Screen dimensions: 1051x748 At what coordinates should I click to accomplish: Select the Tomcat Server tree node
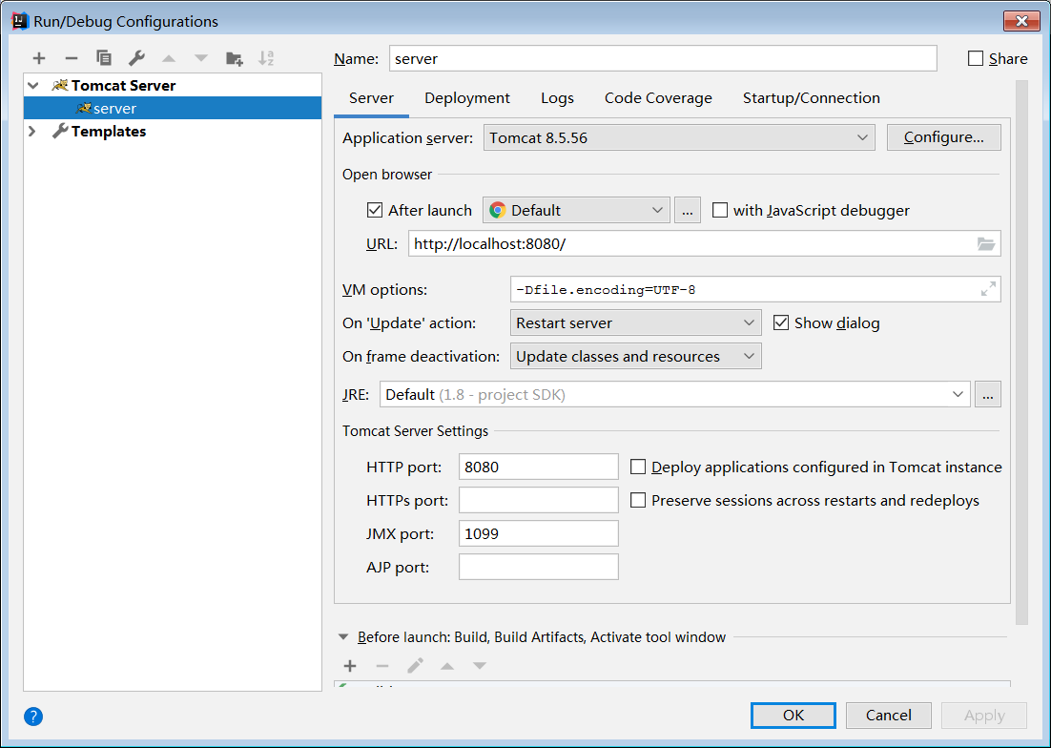[123, 85]
